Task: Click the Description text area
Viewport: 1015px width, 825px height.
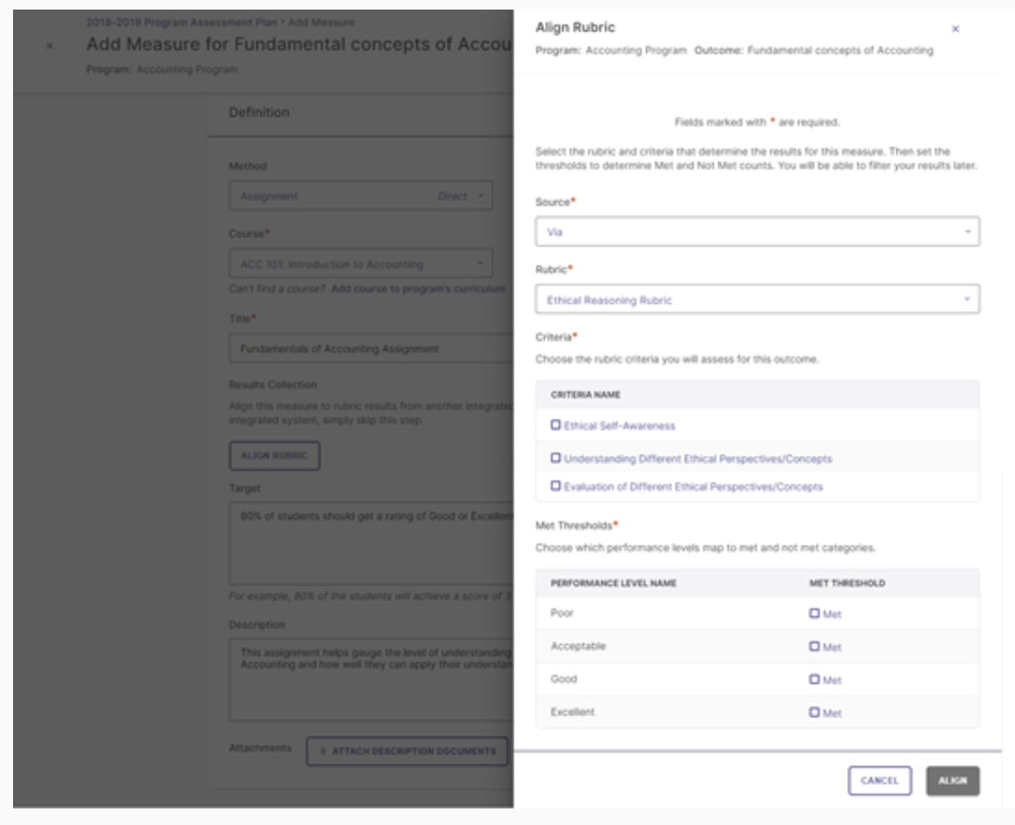Action: pos(371,680)
